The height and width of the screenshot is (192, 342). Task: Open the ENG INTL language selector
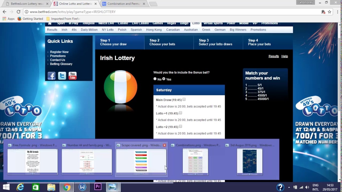click(x=315, y=187)
